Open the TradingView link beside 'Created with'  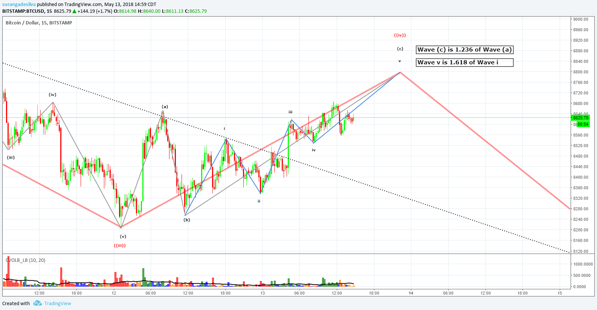(58, 304)
